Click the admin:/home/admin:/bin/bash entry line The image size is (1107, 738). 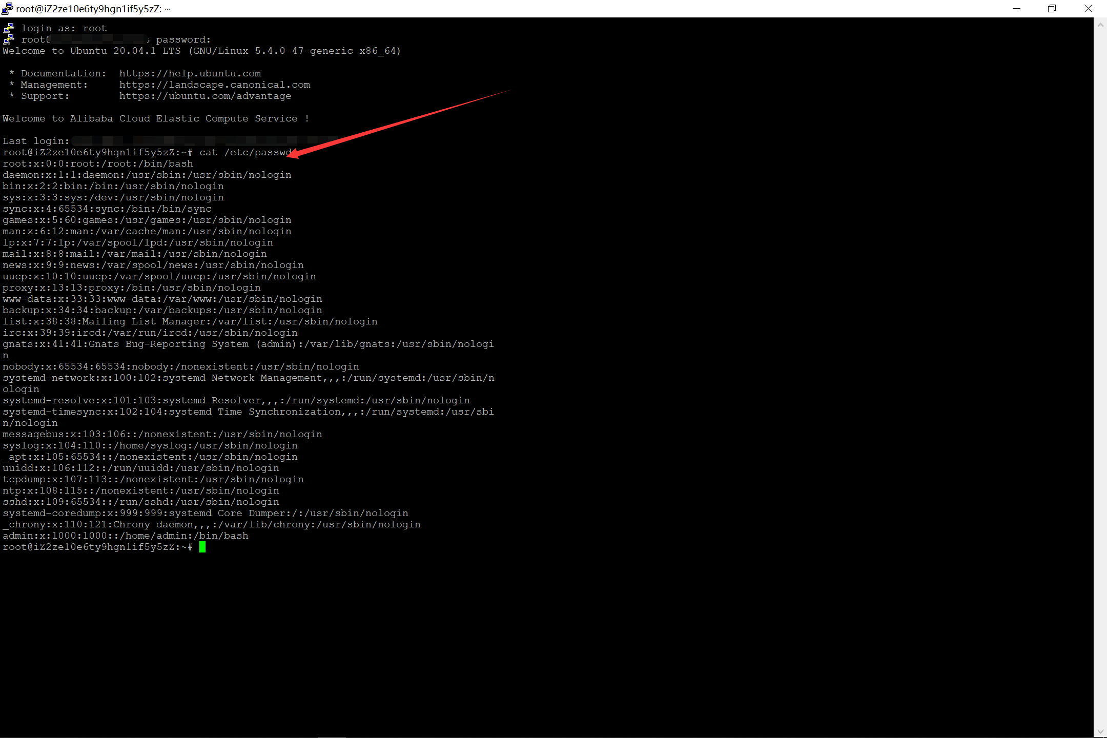click(125, 536)
